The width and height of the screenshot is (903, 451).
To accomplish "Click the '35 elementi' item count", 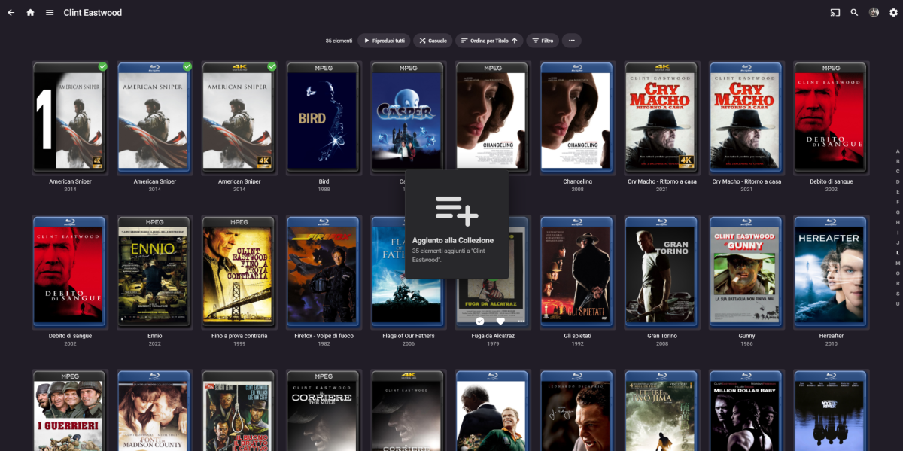I will click(x=339, y=41).
